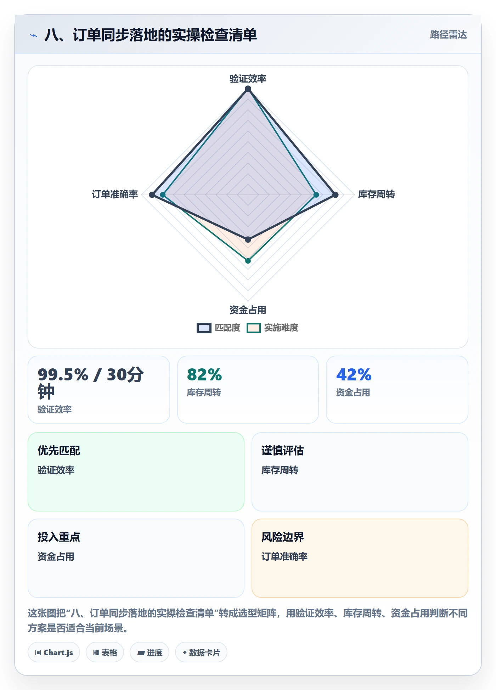Select the 实施难度 data point on 资金占用 axis
This screenshot has width=496, height=690.
(248, 261)
